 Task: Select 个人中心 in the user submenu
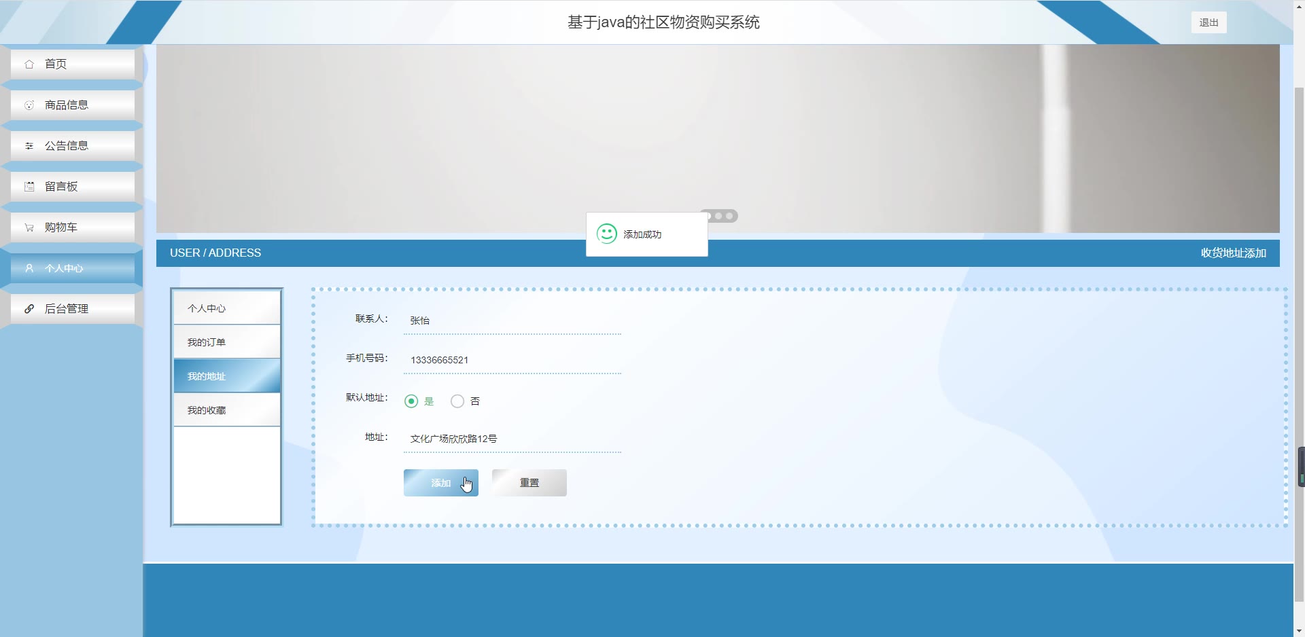pos(227,308)
